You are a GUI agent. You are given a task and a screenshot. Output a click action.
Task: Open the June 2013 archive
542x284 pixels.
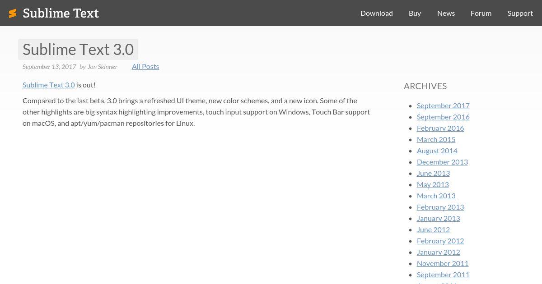click(433, 173)
